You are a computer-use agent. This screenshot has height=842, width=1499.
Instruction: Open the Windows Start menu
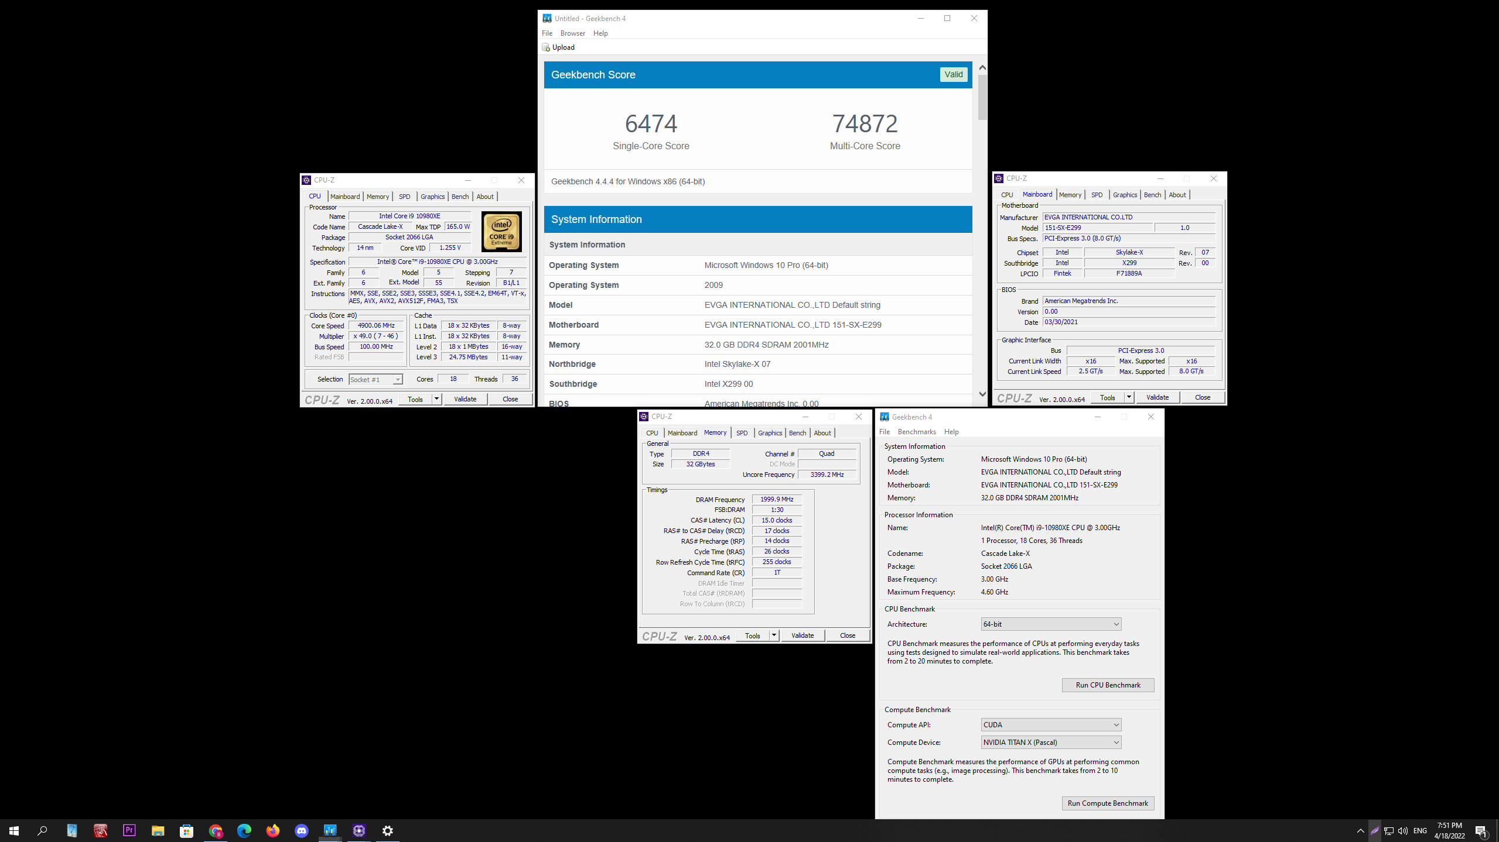(x=14, y=830)
